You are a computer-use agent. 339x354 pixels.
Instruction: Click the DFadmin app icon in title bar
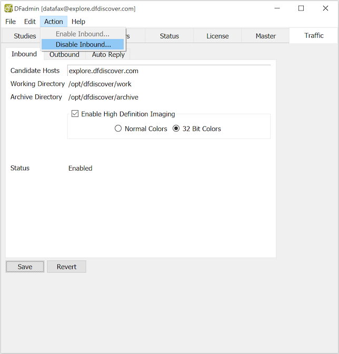8,8
